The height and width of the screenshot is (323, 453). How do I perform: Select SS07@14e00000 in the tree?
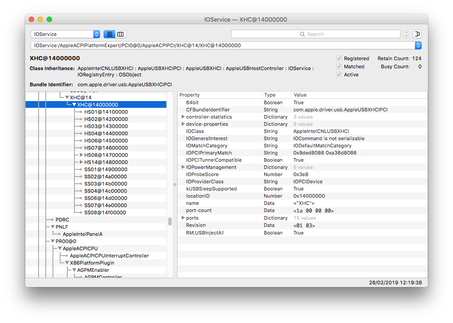click(x=105, y=205)
